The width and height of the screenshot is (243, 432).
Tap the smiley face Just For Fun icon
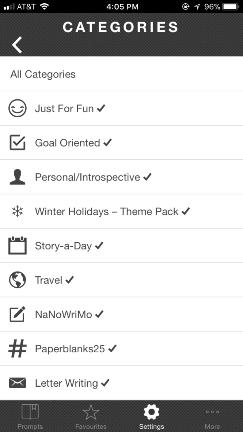click(18, 109)
